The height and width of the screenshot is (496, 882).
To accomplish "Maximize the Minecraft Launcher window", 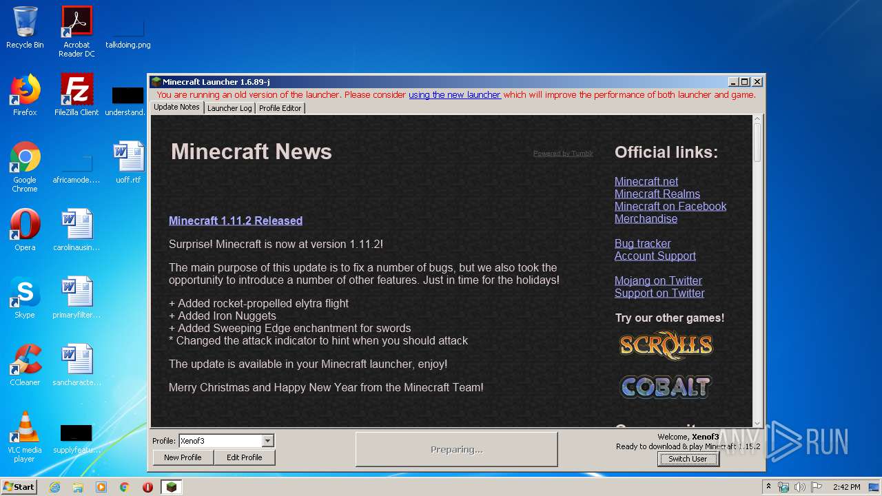I will [745, 82].
